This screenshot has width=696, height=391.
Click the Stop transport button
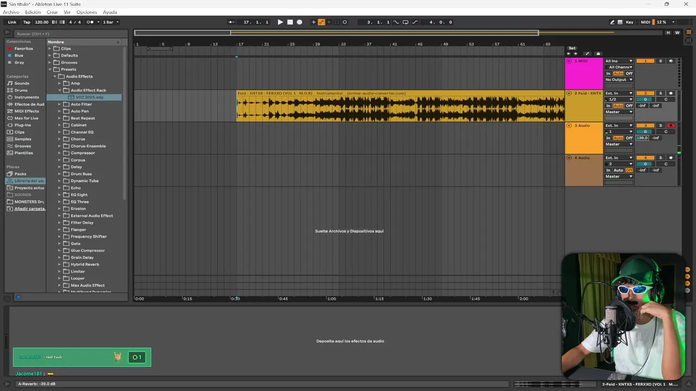(x=290, y=22)
